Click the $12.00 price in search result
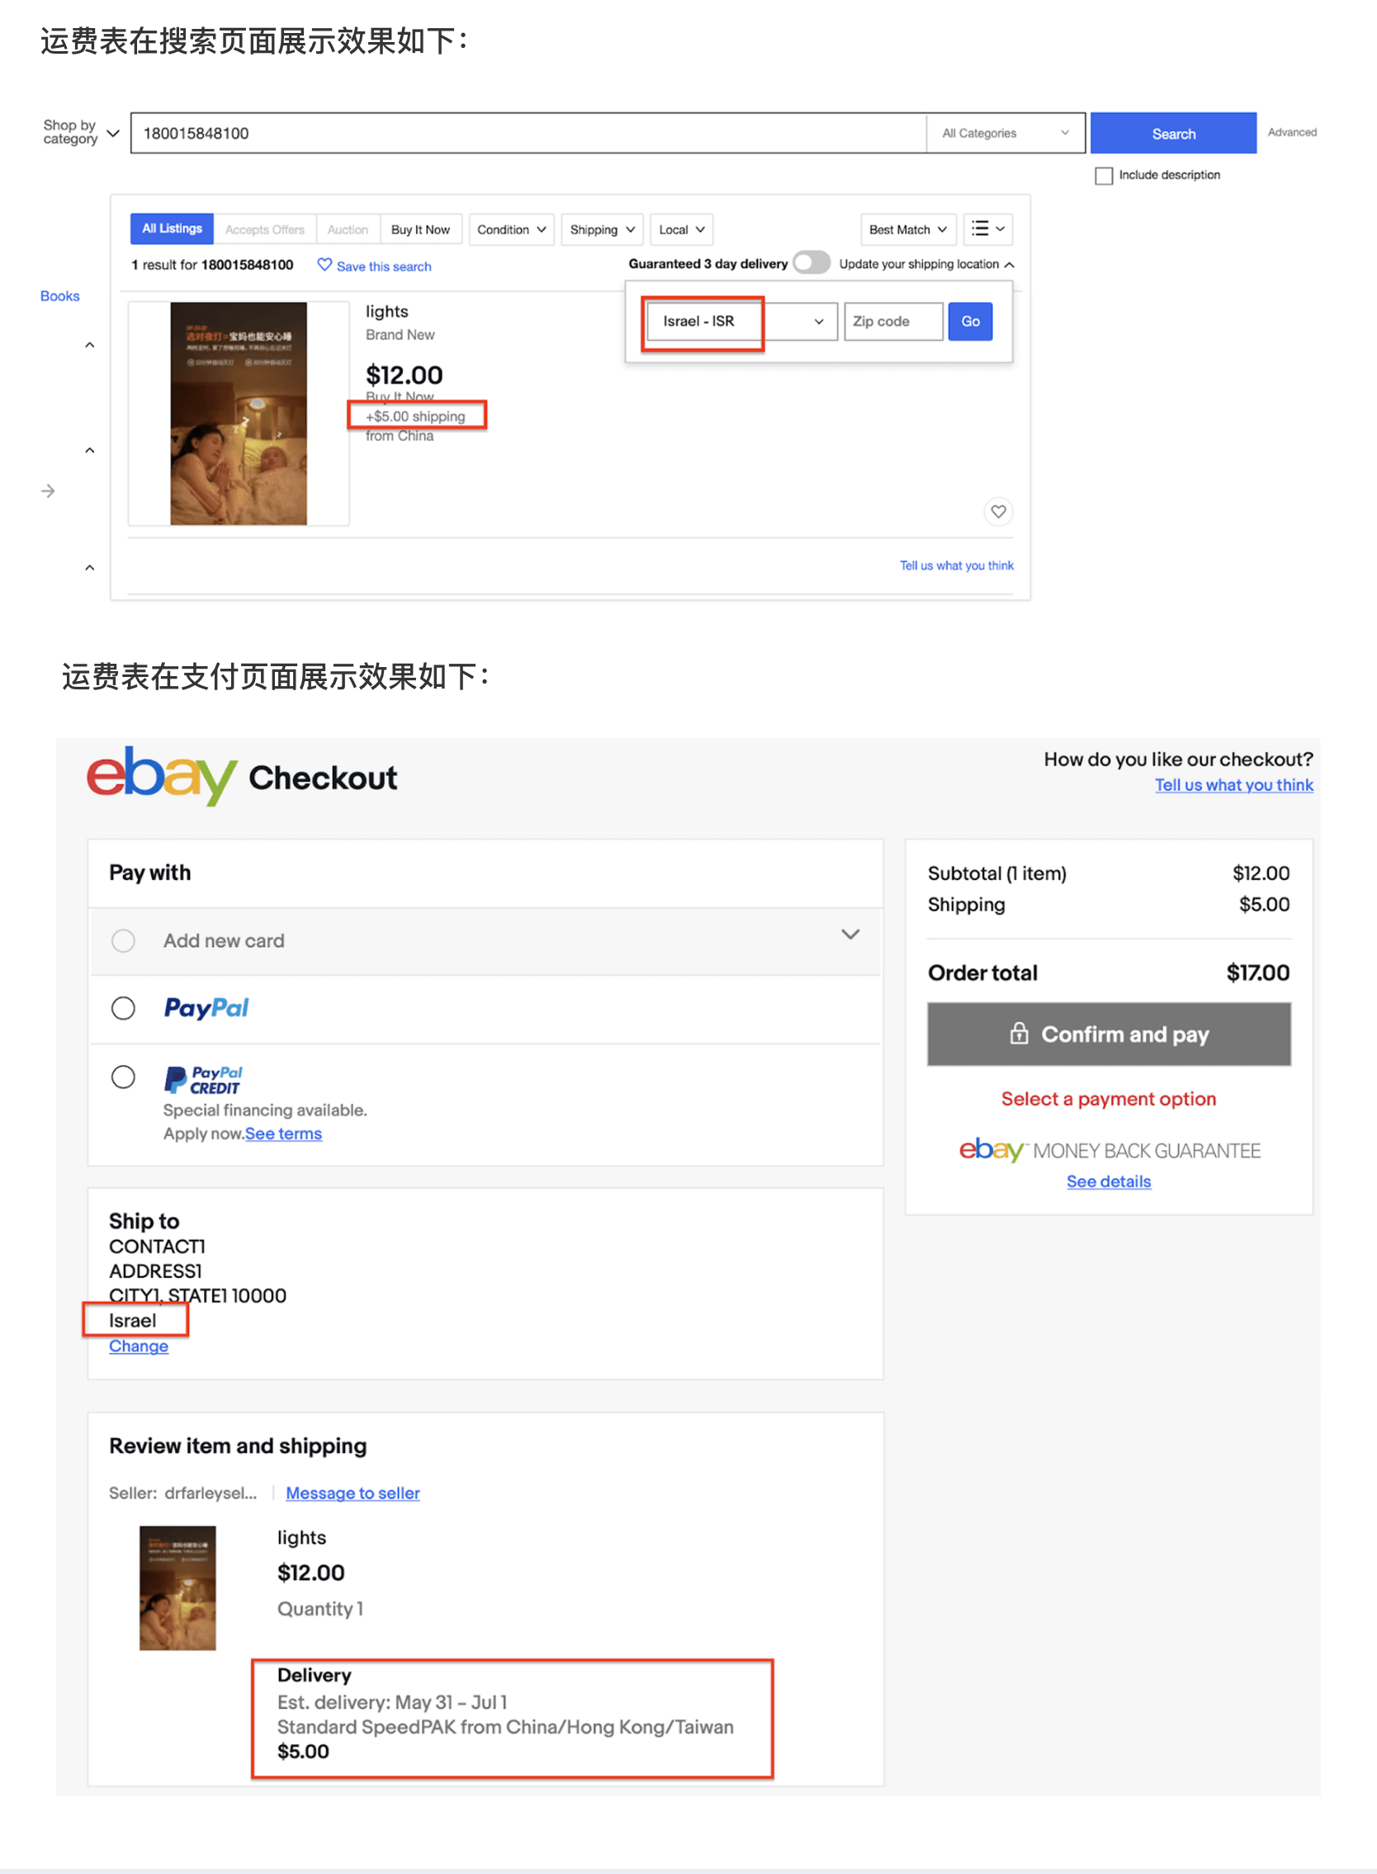This screenshot has height=1874, width=1377. point(405,374)
